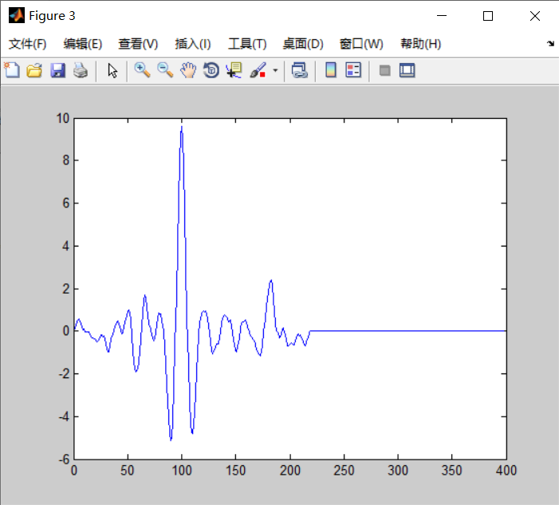Save the figure with the floppy disk icon
This screenshot has height=505, width=559.
tap(57, 70)
